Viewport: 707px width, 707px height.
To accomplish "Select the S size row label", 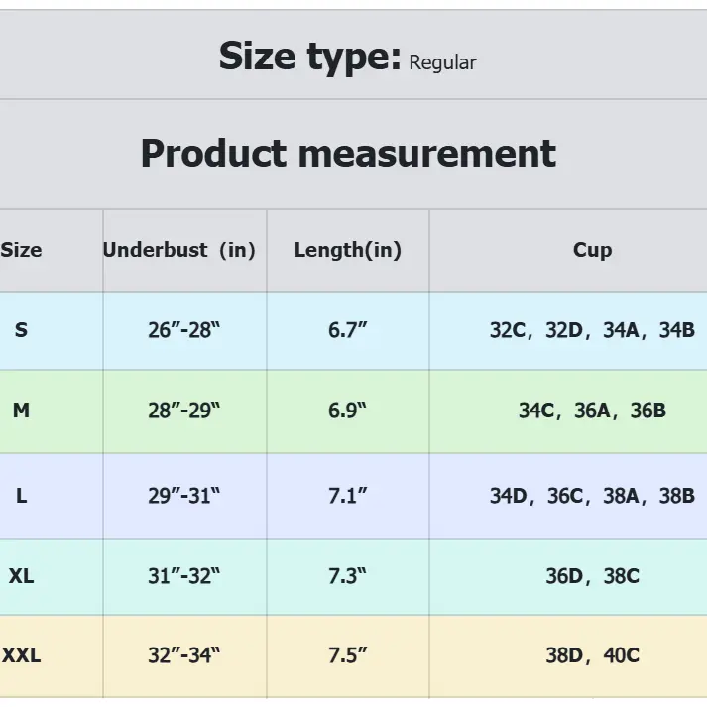I will [22, 330].
